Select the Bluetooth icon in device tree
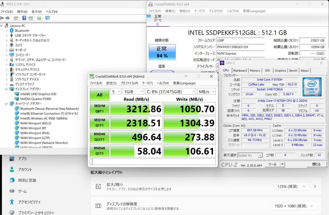This screenshot has height=215, width=329. (12, 31)
